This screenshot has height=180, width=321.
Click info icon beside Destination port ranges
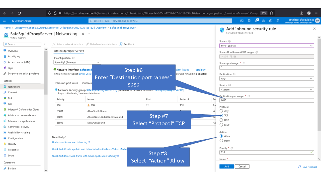(249, 96)
